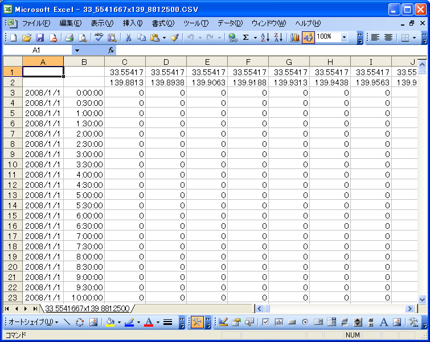This screenshot has height=342, width=430.
Task: Open the データ(D) menu
Action: [x=230, y=23]
